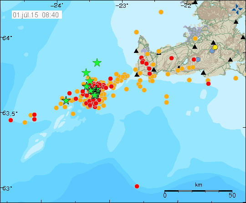Click the far-left red dot near 63.5°
The height and width of the screenshot is (203, 246).
(10, 120)
